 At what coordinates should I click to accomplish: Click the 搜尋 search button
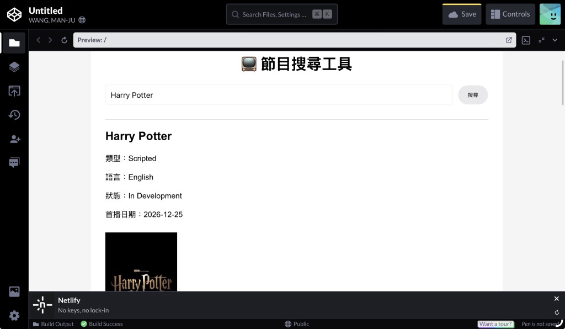473,95
